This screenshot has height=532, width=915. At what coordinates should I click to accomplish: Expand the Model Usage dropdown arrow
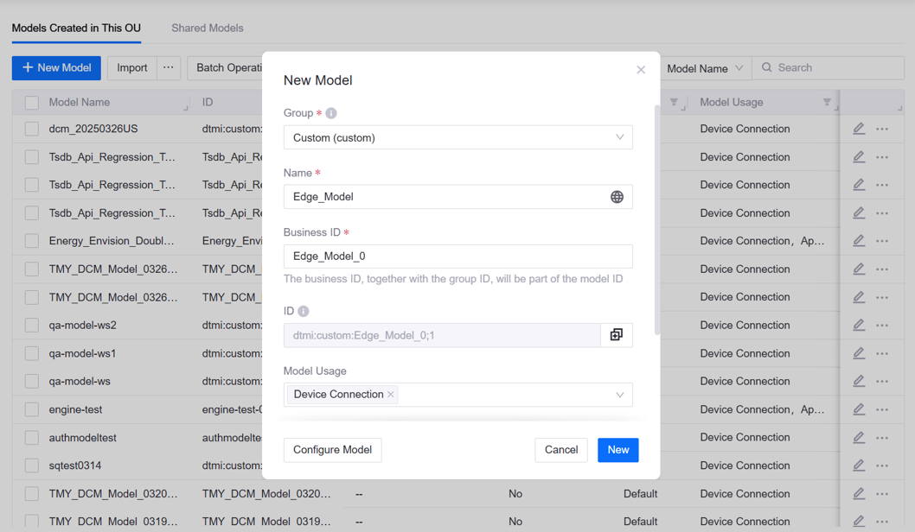coord(619,395)
